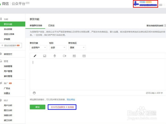The image size is (166, 124).
Task: Open 用户分析 in the sidebar
Action: 8,105
